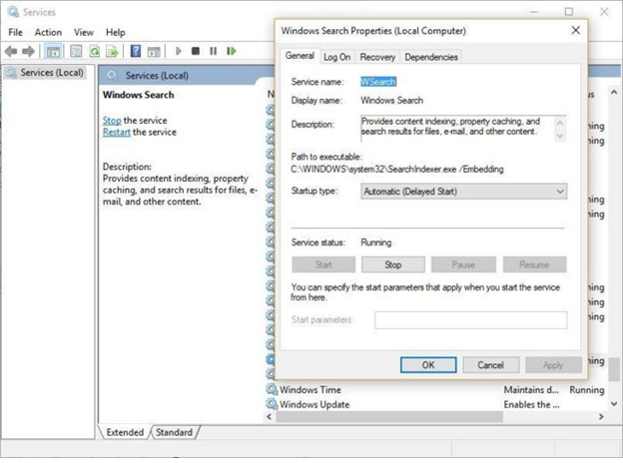
Task: Open the Help toolbar icon
Action: tap(136, 51)
